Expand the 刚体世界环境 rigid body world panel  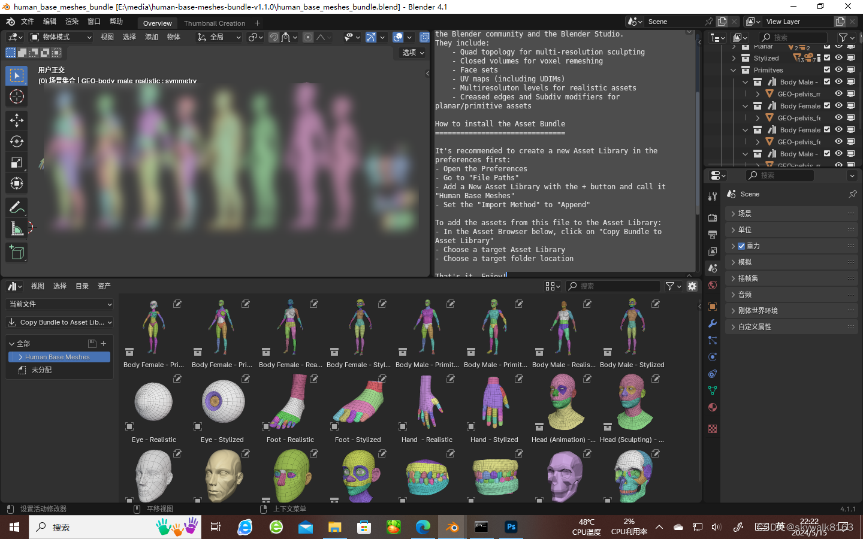[791, 311]
